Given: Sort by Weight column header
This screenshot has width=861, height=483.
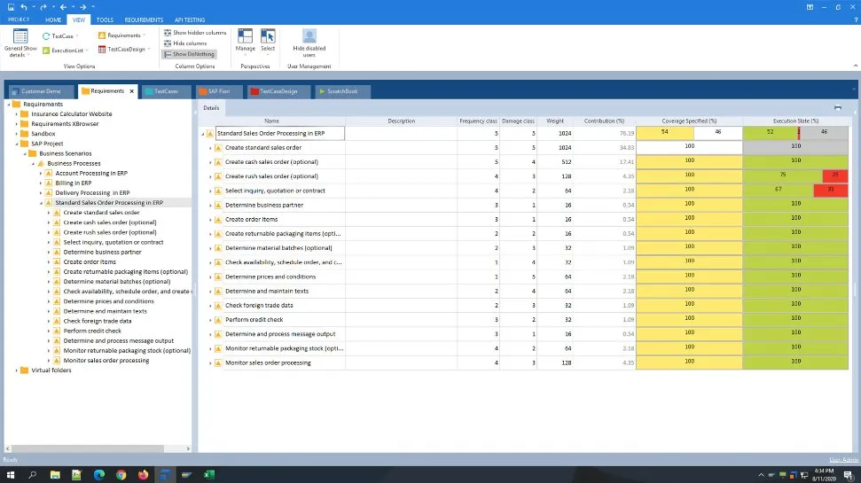Looking at the screenshot, I should 554,121.
